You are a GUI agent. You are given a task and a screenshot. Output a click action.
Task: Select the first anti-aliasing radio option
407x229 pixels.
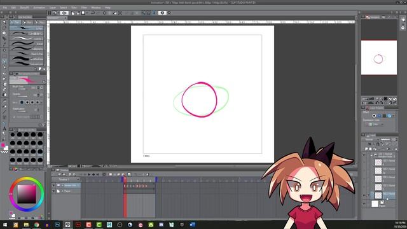tap(22, 102)
